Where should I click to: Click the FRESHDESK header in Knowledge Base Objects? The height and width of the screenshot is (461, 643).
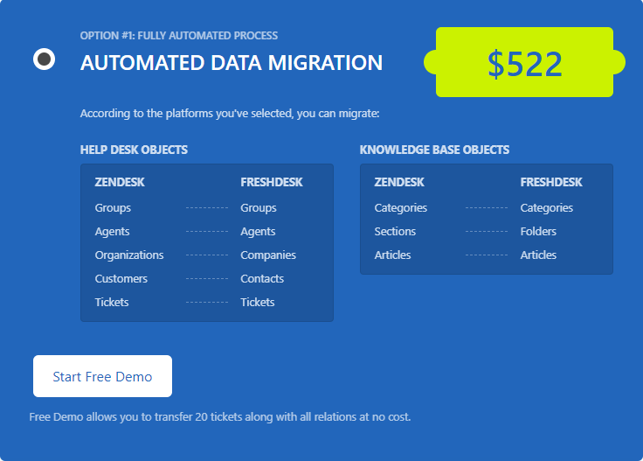pos(551,182)
